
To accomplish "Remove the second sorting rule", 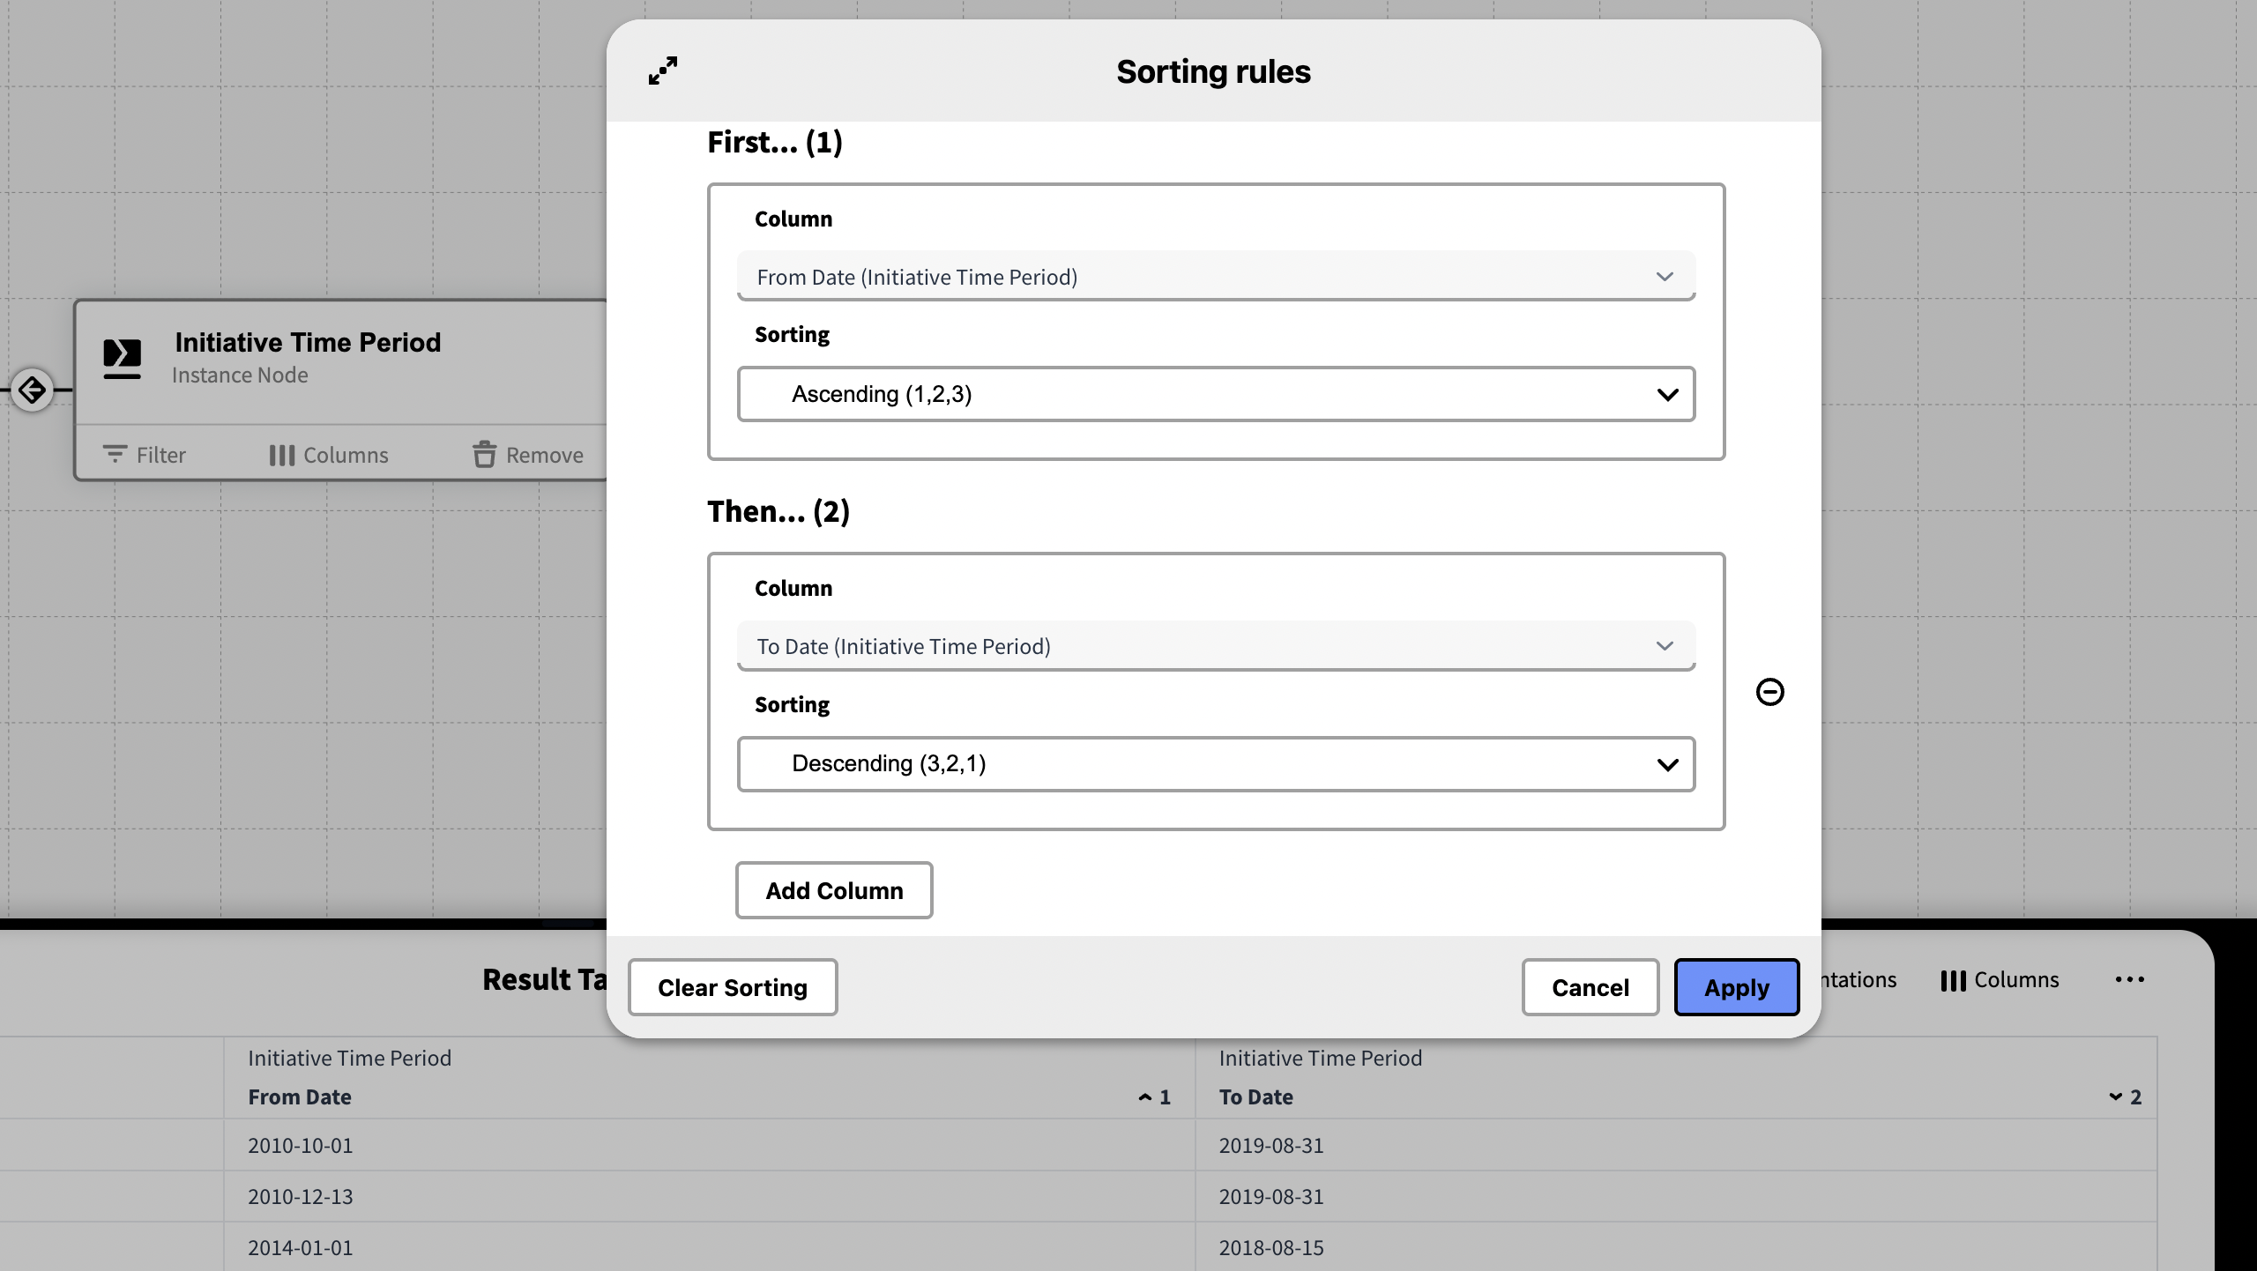I will pyautogui.click(x=1769, y=692).
